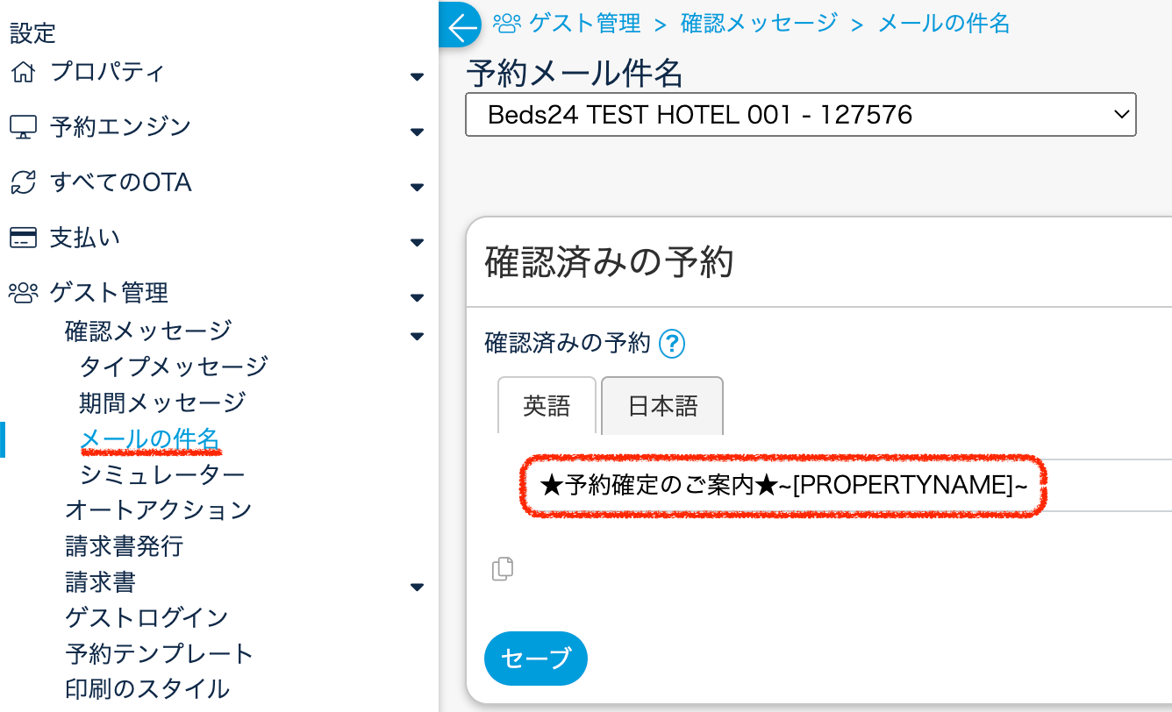The height and width of the screenshot is (712, 1172).
Task: Click the help question mark icon
Action: [672, 343]
